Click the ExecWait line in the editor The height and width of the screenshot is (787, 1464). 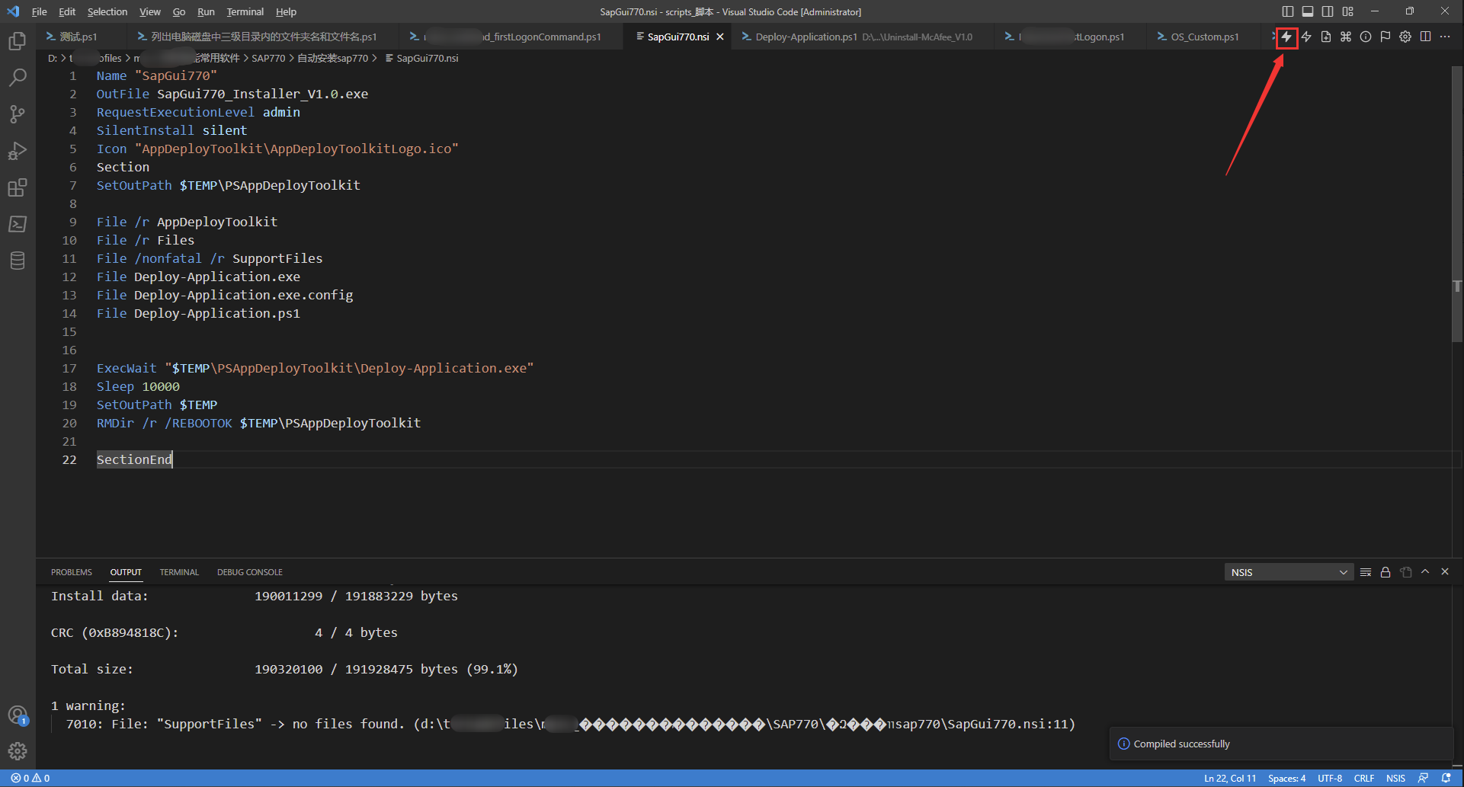click(x=315, y=368)
